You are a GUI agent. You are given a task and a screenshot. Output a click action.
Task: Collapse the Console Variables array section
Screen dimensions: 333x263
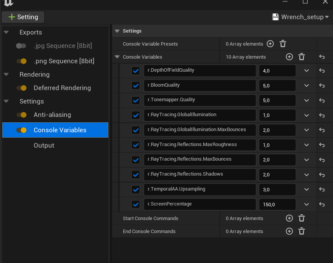117,57
